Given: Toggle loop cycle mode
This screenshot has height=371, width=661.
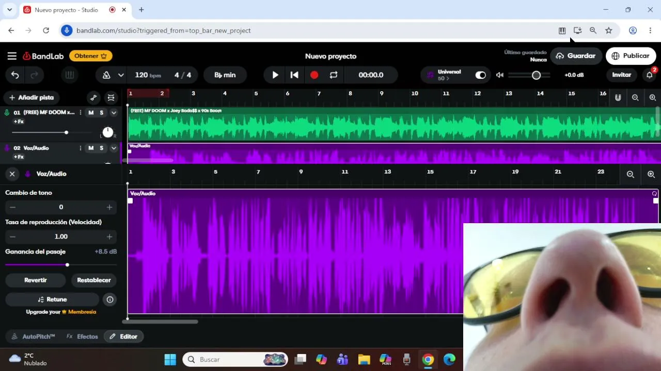Looking at the screenshot, I should coord(334,75).
